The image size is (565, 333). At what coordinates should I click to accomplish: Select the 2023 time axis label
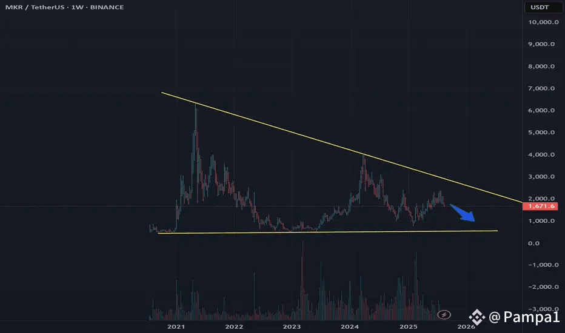pyautogui.click(x=292, y=327)
